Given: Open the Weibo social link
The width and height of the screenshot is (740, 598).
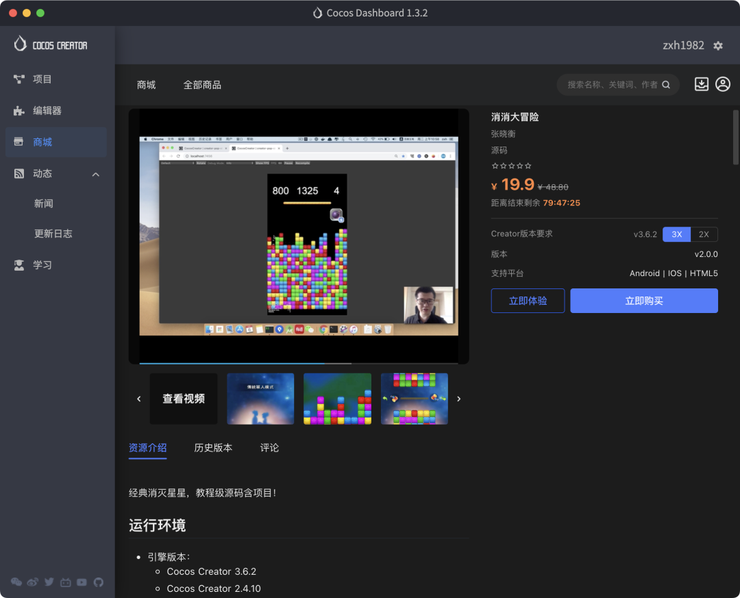Looking at the screenshot, I should pos(33,582).
